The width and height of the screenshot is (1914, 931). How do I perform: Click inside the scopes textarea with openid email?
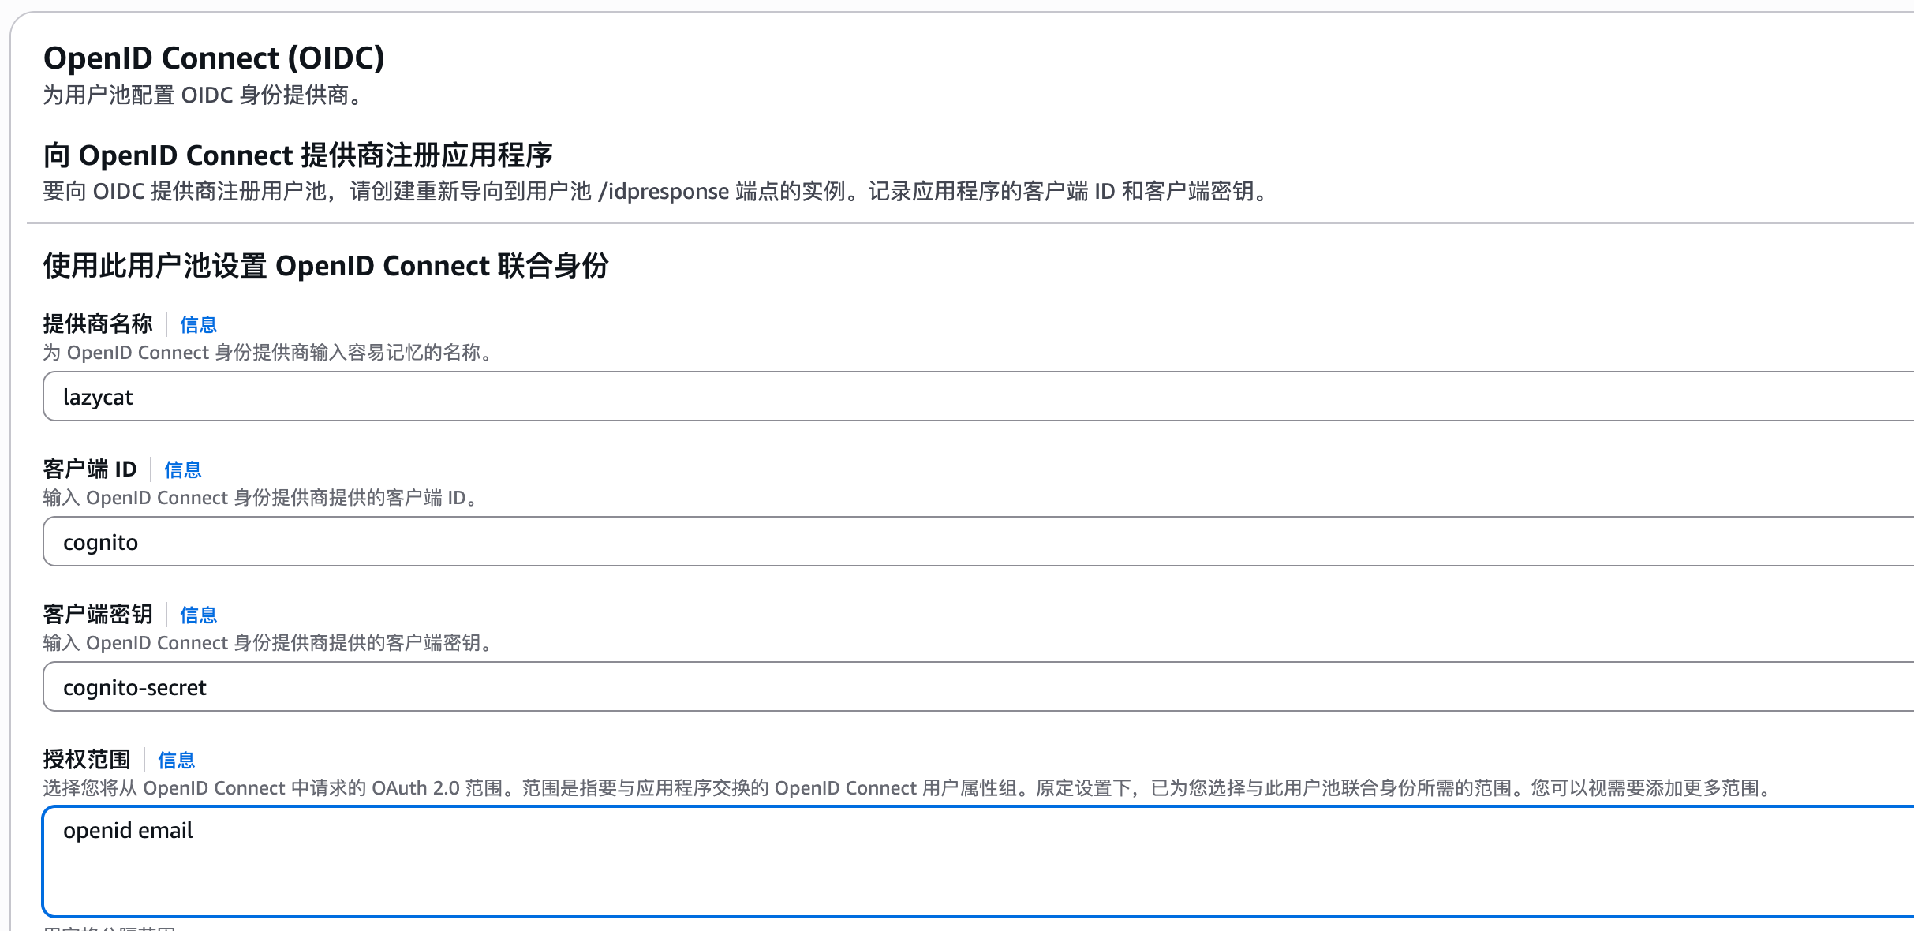(947, 862)
